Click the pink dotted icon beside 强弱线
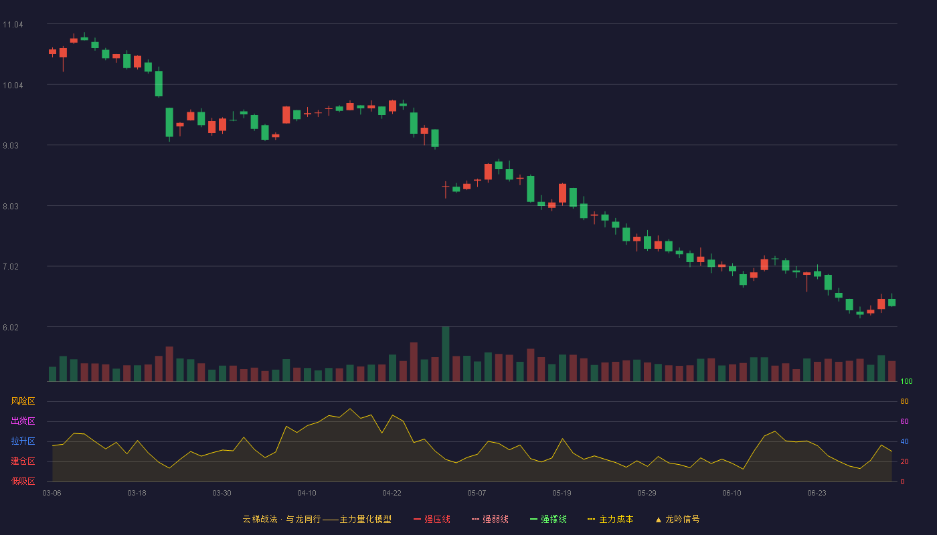The height and width of the screenshot is (535, 937). [475, 519]
